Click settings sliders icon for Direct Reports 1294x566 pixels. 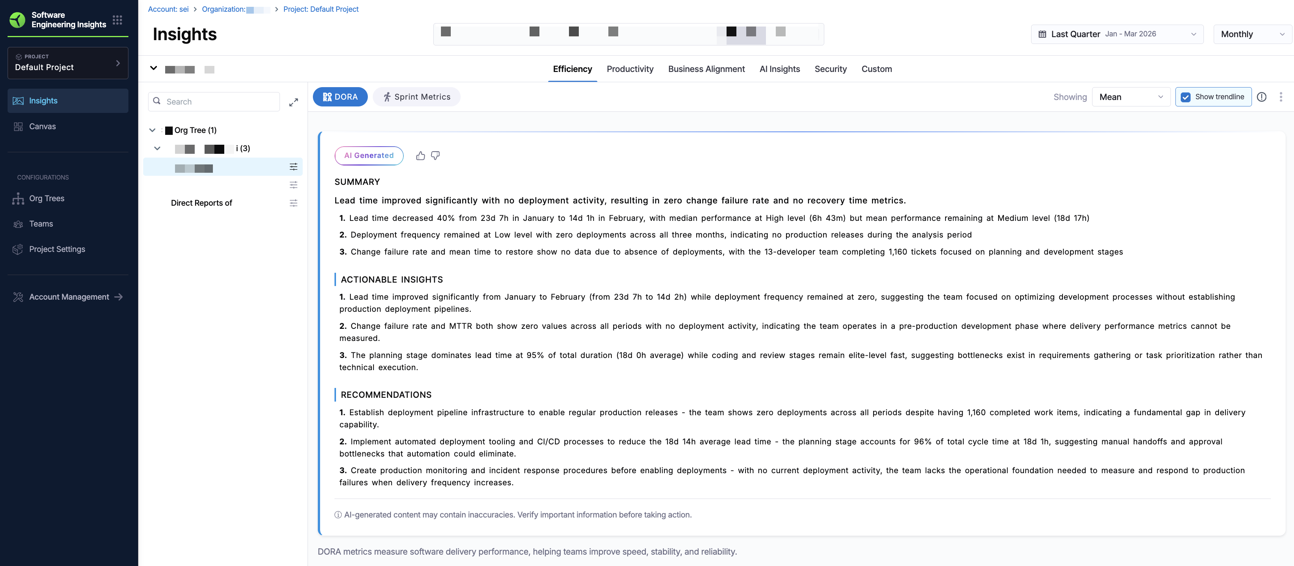click(294, 203)
